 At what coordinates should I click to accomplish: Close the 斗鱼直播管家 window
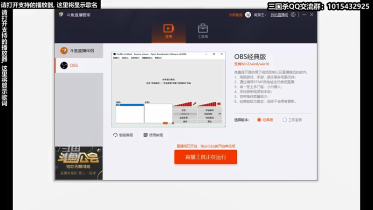coord(311,15)
